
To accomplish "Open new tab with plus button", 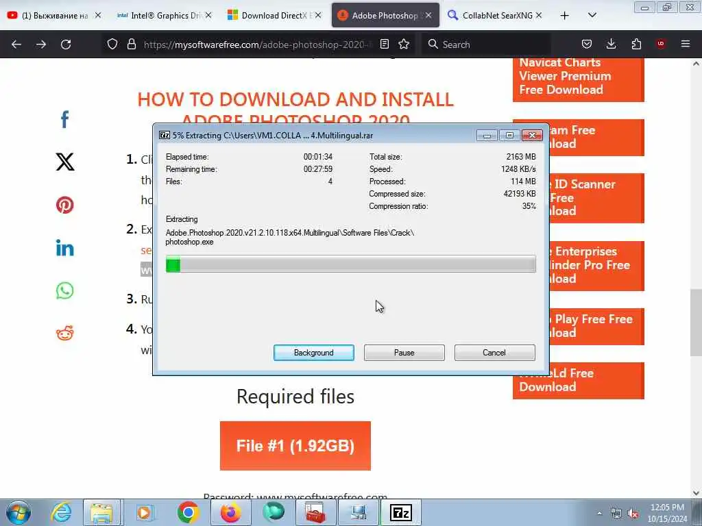I will [565, 16].
